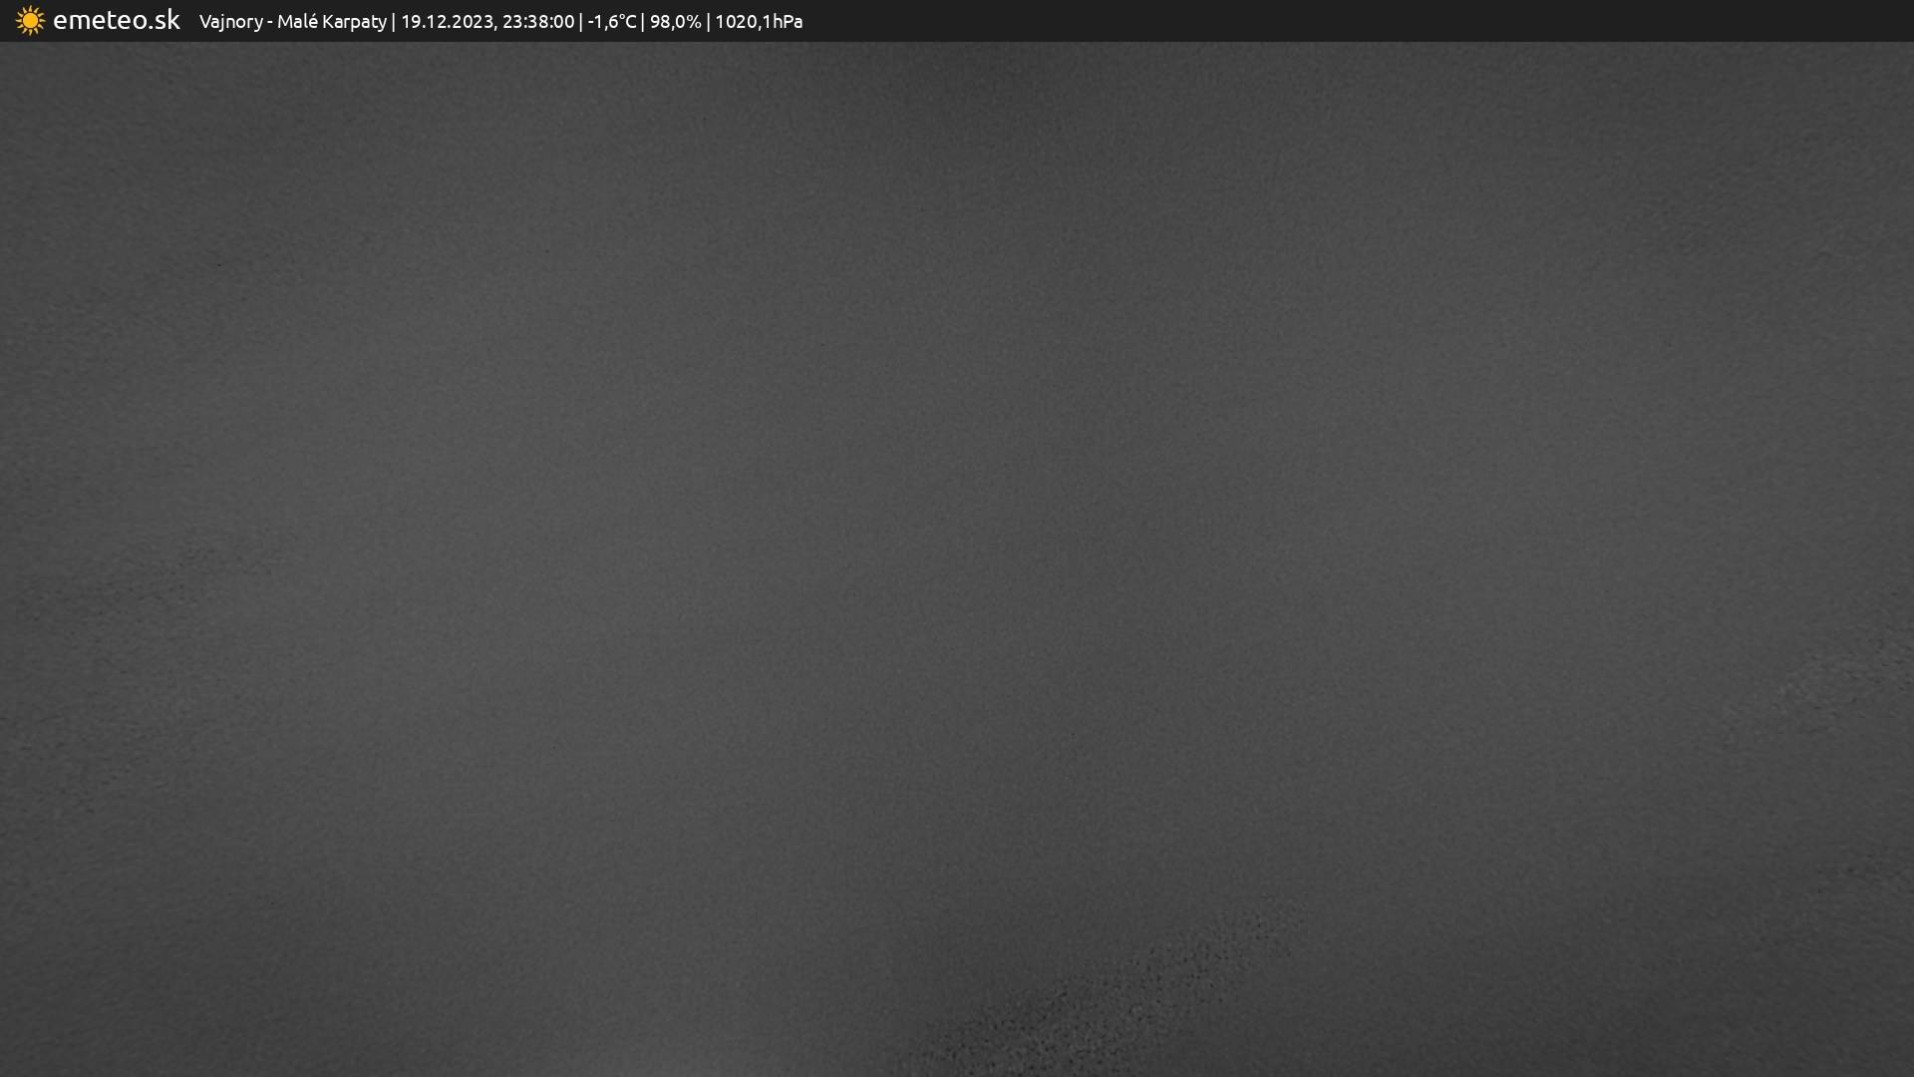Click the separator before the temperature reading
This screenshot has height=1077, width=1914.
pyautogui.click(x=581, y=22)
